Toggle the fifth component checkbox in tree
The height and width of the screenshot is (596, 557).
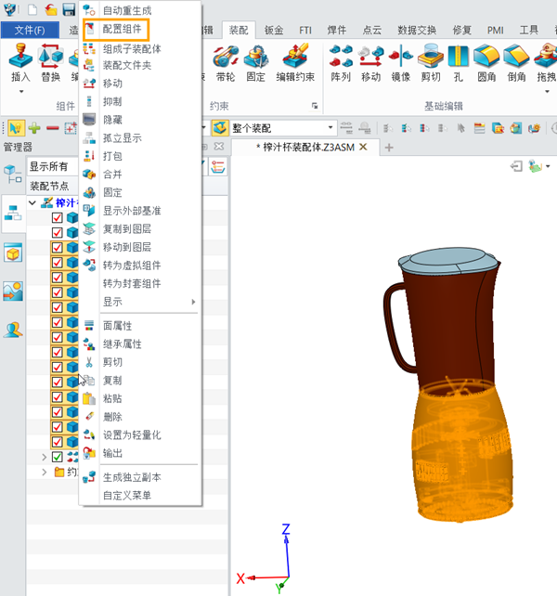click(57, 278)
